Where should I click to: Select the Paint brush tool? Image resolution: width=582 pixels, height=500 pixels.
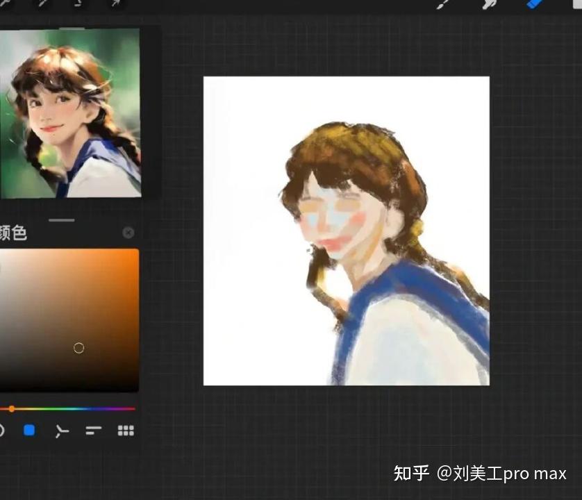tap(443, 6)
